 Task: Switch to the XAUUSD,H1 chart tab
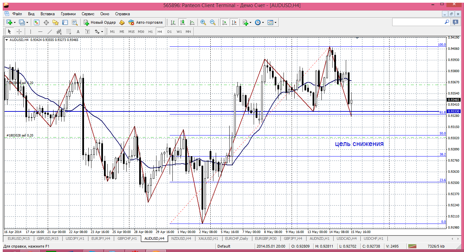point(208,238)
